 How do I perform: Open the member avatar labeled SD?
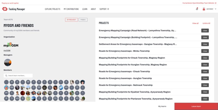pyautogui.click(x=12, y=82)
